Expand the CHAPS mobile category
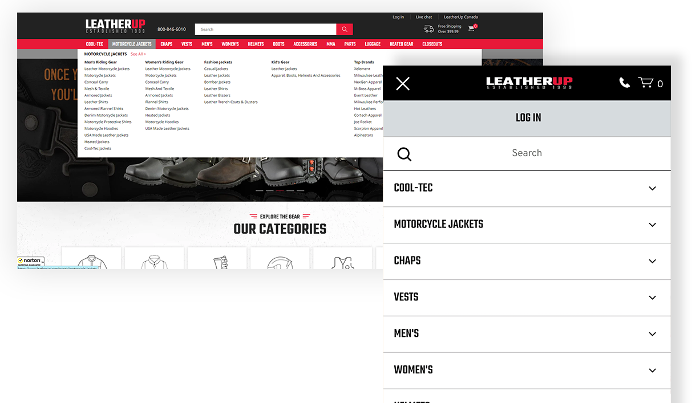The width and height of the screenshot is (692, 403). pos(652,261)
